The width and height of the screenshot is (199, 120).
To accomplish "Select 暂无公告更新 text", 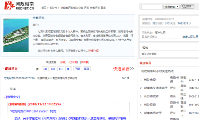I will 149,54.
